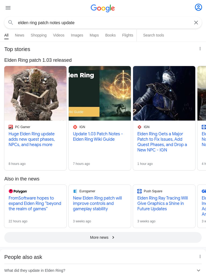Screen dimensions: 206x275
Task: Click the 'Eurogamer' source name
Action: pyautogui.click(x=87, y=191)
